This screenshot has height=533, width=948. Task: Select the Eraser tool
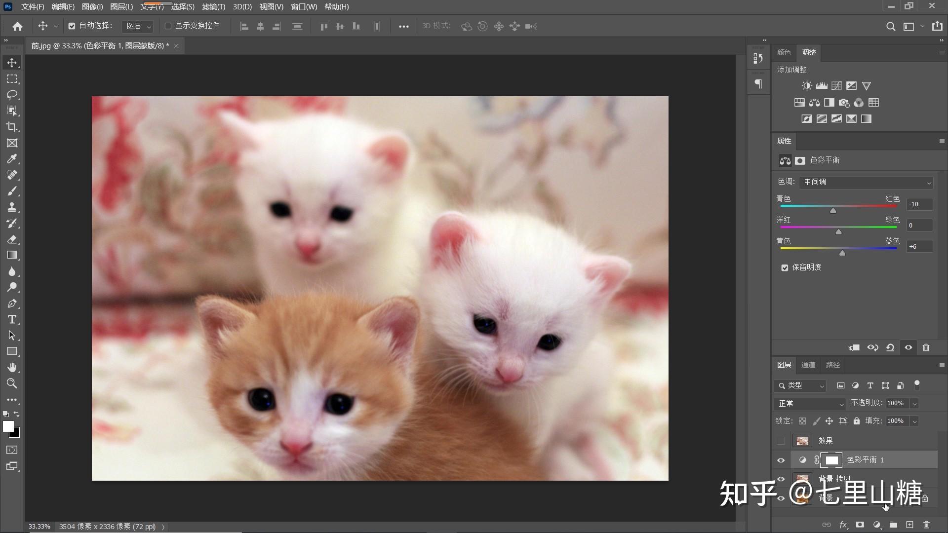[x=12, y=239]
